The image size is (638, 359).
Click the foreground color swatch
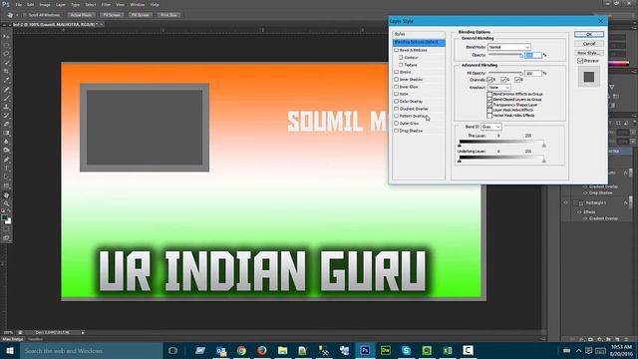tap(4, 217)
